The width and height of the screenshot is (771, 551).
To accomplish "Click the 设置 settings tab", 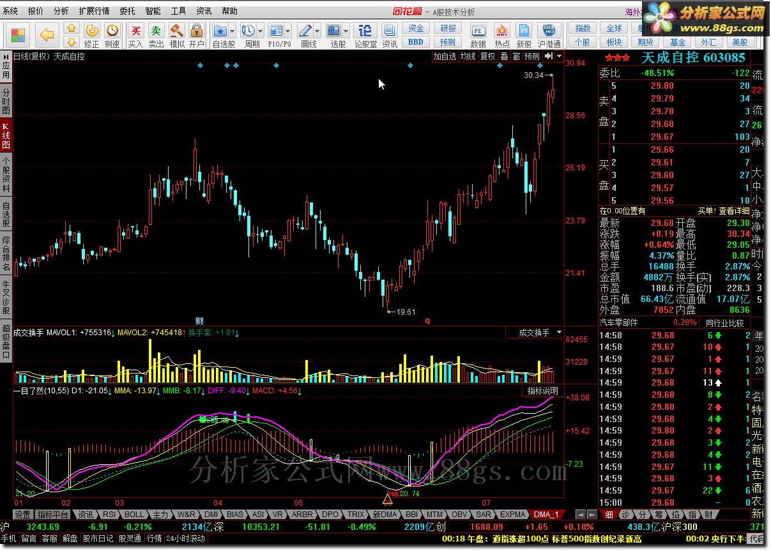I will (23, 515).
